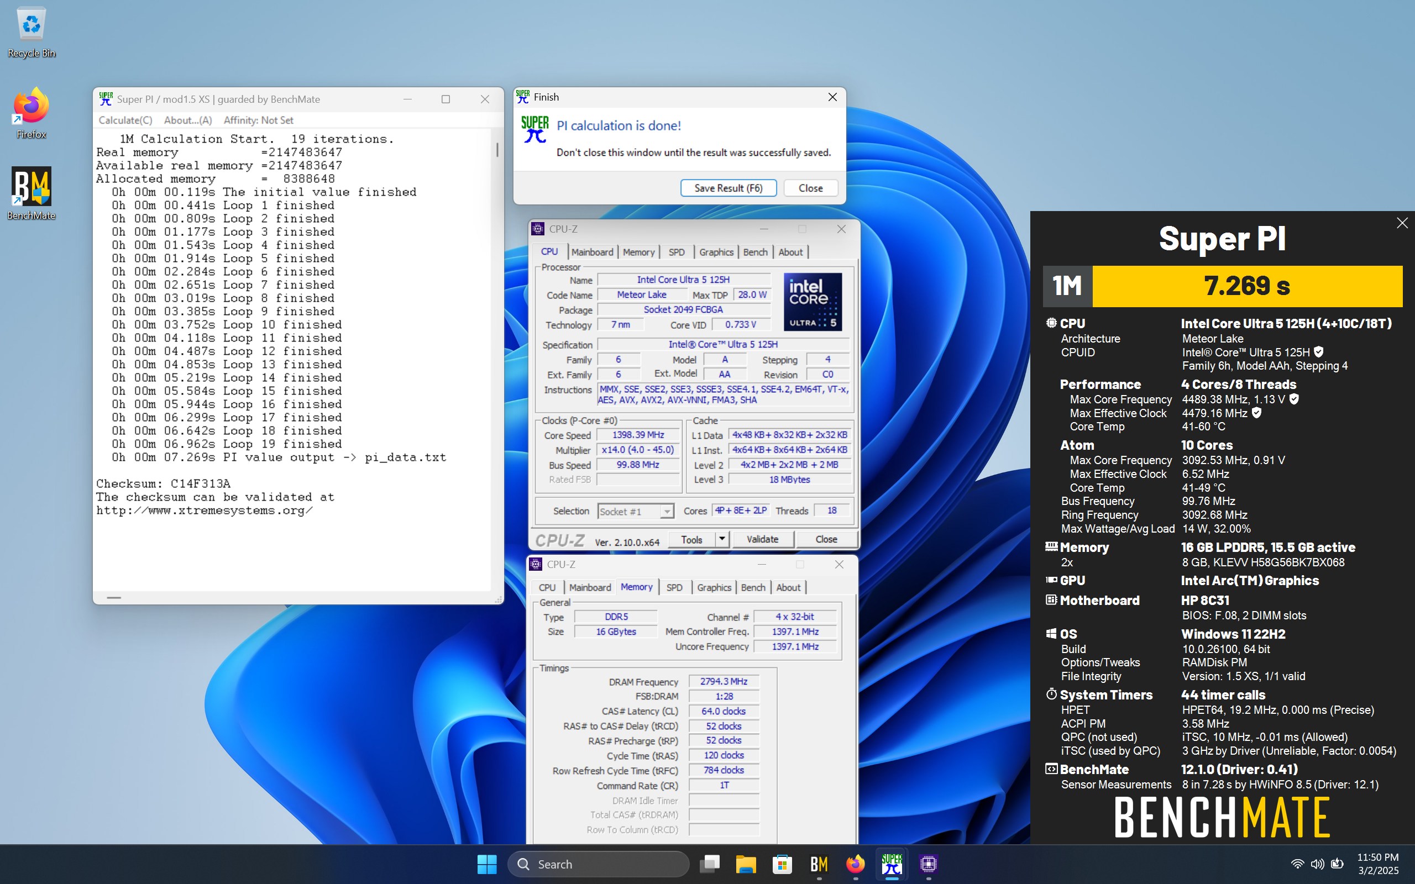Image resolution: width=1415 pixels, height=884 pixels.
Task: Click the System Timers stopwatch icon
Action: click(1051, 694)
